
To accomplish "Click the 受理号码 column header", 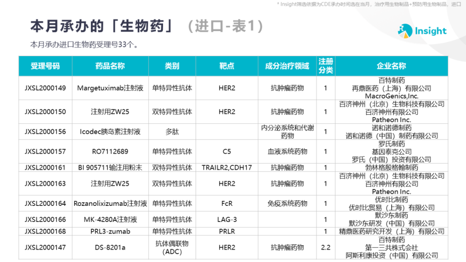I will 45,66.
